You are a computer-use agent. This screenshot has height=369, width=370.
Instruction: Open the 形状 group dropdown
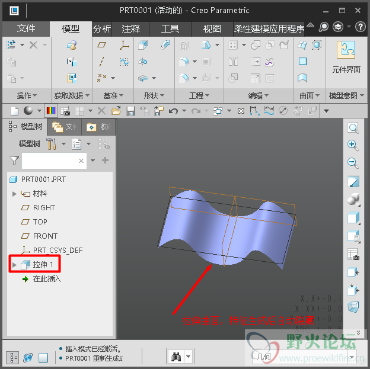(x=154, y=95)
